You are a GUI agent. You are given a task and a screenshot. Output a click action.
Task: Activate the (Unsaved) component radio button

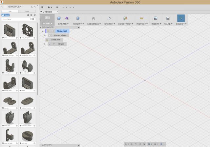53,31
